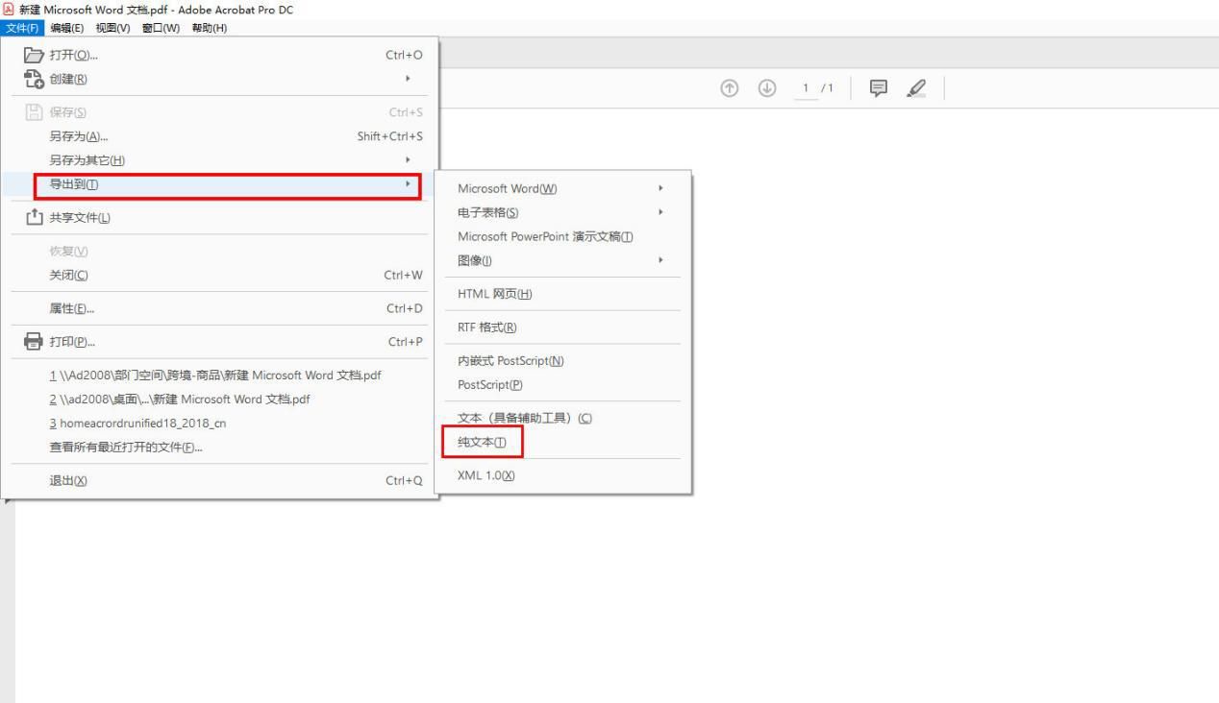Click the Acrobat PDF icon in the title bar
Image resolution: width=1219 pixels, height=703 pixels.
point(10,9)
